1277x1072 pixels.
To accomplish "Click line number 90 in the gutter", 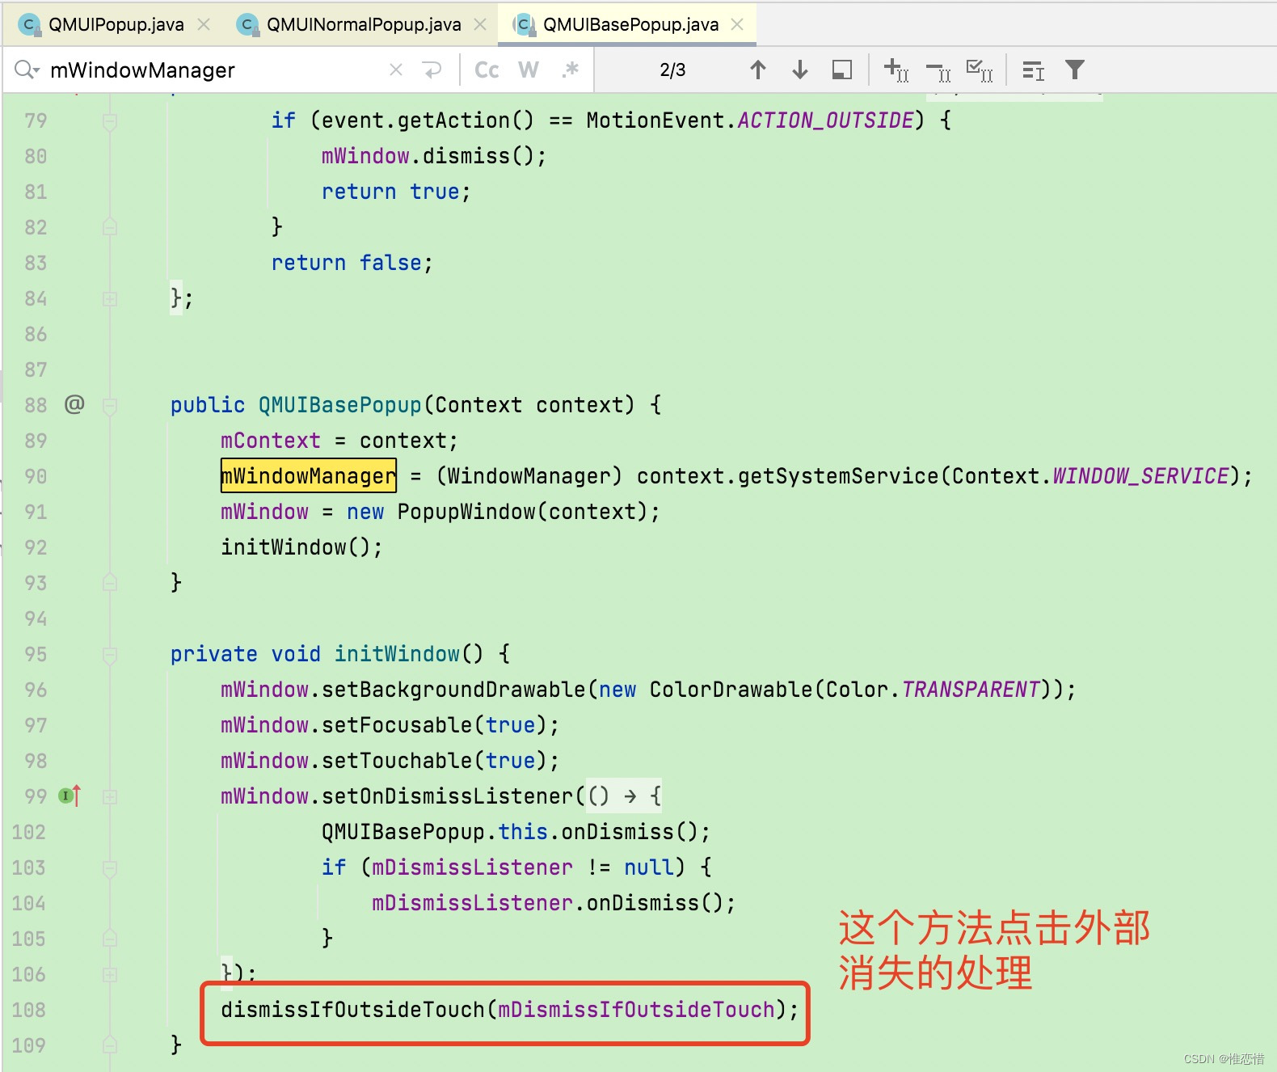I will (x=36, y=476).
